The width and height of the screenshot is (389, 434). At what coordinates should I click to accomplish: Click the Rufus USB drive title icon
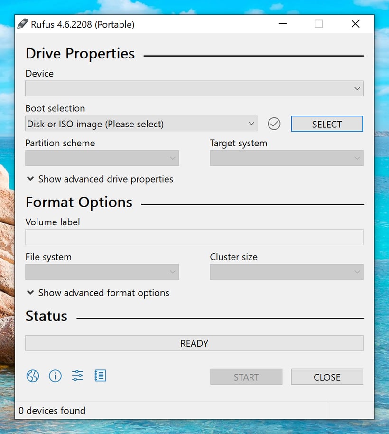tap(22, 24)
